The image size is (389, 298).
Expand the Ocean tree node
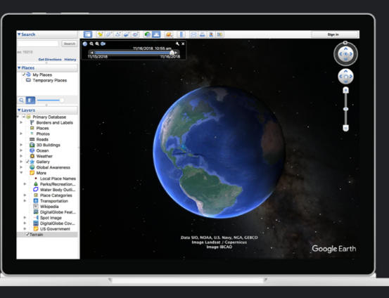21,150
